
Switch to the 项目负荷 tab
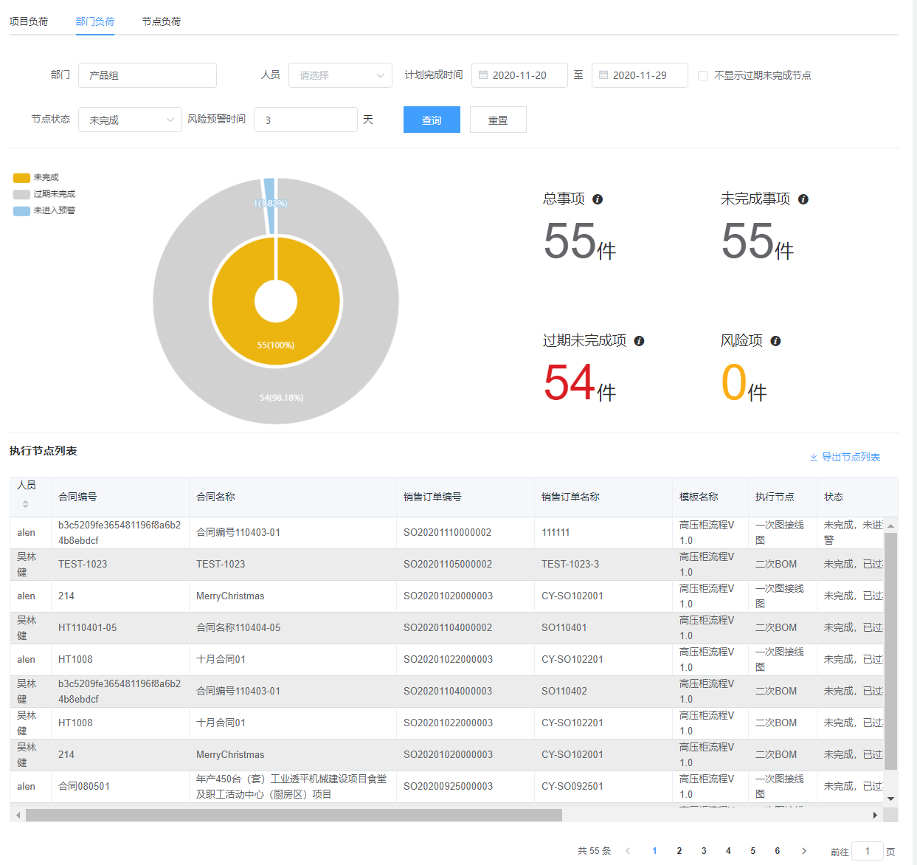click(x=29, y=21)
